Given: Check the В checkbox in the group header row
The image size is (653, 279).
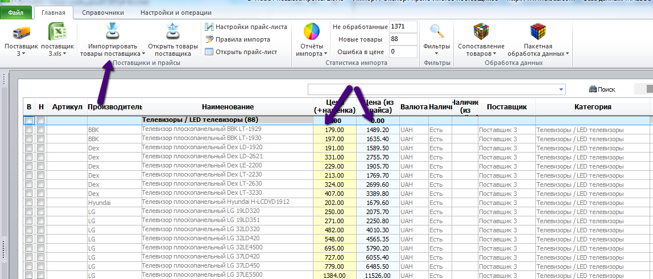Looking at the screenshot, I should pos(28,121).
